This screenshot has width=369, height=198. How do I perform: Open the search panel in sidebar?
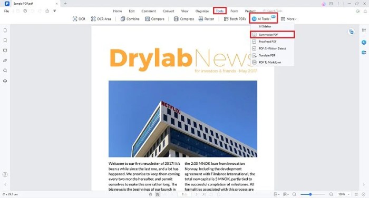pos(5,71)
